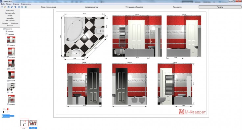Open the О программе menu

point(26,4)
